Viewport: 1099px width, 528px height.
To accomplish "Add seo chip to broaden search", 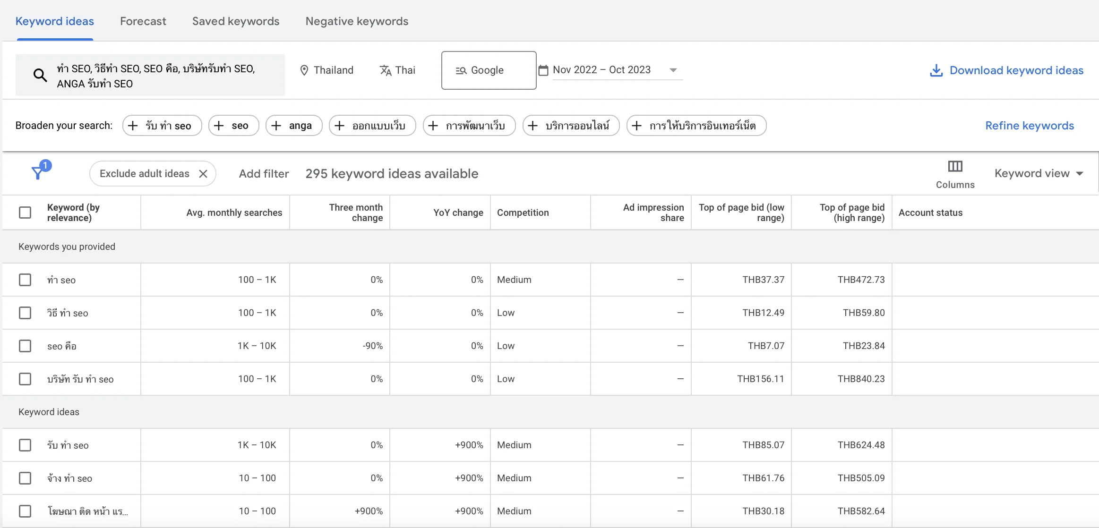I will [234, 126].
